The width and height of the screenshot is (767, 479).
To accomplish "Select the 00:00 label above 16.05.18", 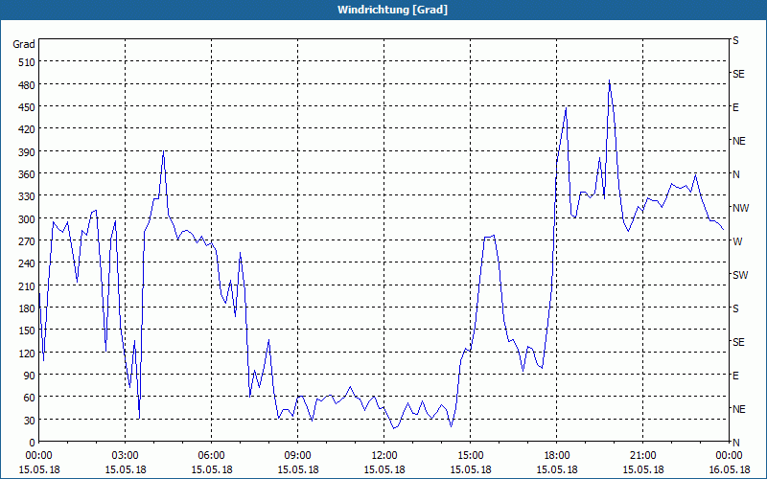I will click(729, 456).
